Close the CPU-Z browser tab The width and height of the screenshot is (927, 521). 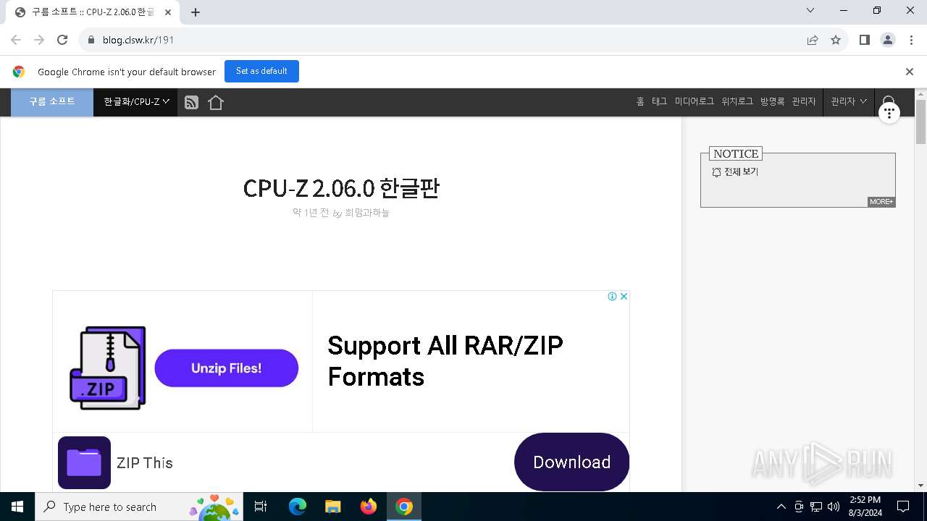[168, 12]
